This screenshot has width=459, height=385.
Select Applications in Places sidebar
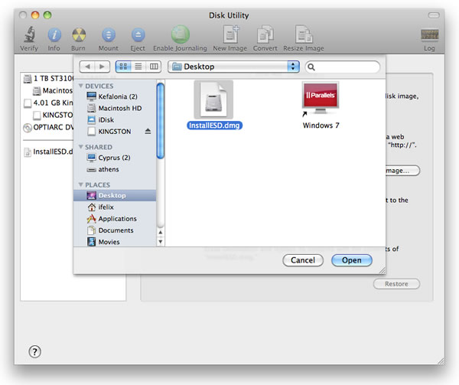[116, 219]
